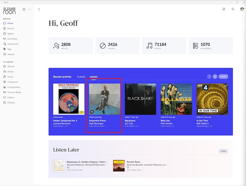This screenshot has width=246, height=186.
Task: Switch to the Added tab
Action: (94, 77)
